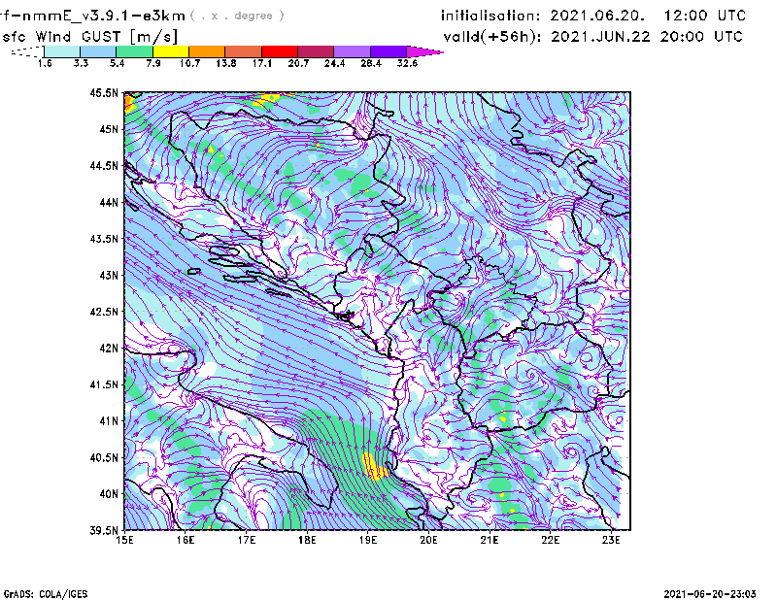Click the initialisation date 2021.06.20. text

(x=597, y=16)
